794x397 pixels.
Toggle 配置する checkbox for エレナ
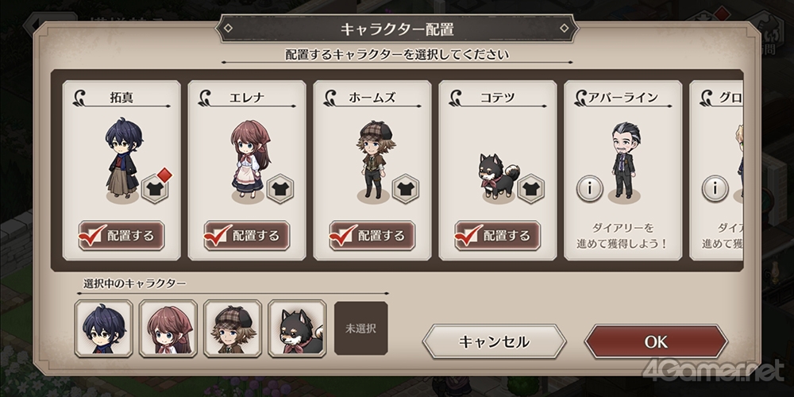[247, 236]
